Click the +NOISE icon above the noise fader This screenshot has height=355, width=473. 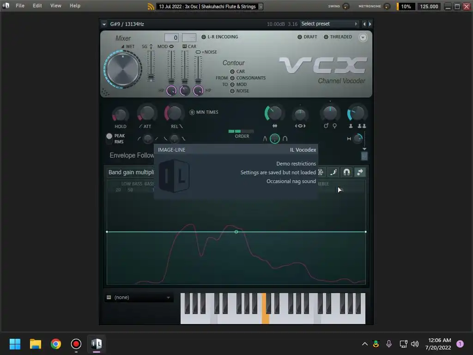click(x=198, y=52)
